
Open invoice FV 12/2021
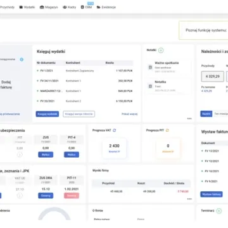click(212, 161)
